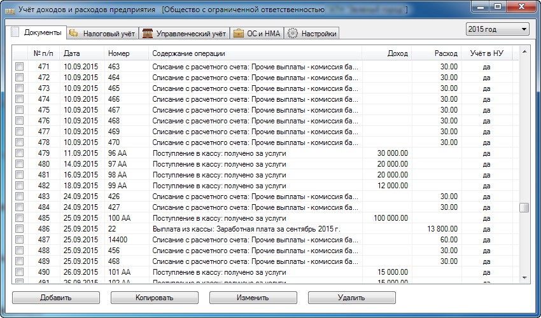The width and height of the screenshot is (541, 318).
Task: Tick the checkbox for row 471
Action: [x=19, y=67]
